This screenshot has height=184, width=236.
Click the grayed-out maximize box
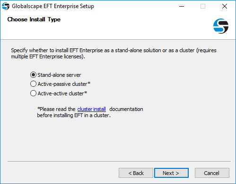[x=203, y=6]
